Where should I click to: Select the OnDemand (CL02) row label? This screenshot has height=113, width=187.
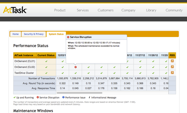pyautogui.click(x=25, y=67)
